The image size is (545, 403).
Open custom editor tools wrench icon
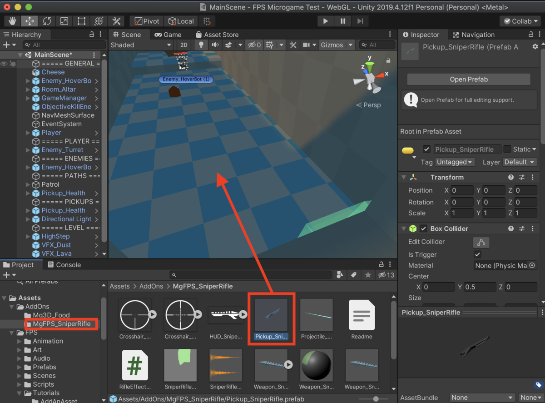pos(116,21)
